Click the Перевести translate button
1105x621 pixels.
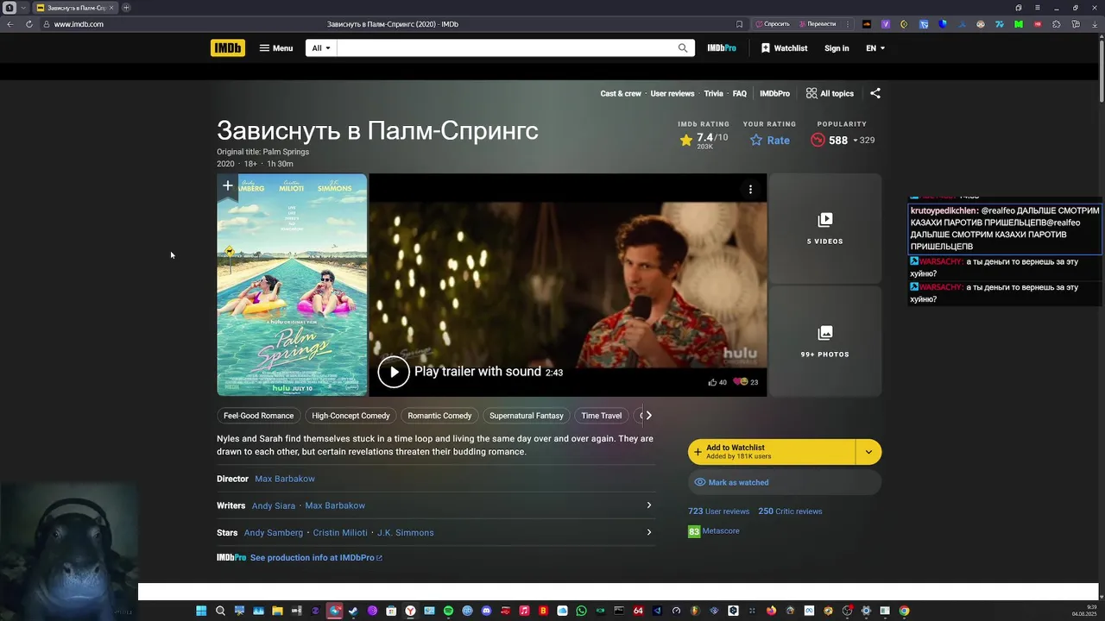pos(818,24)
